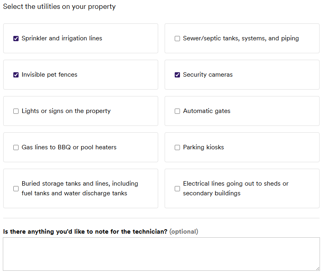Check the Parking kiosks option
Viewport: 324px width, 274px height.
[x=177, y=147]
